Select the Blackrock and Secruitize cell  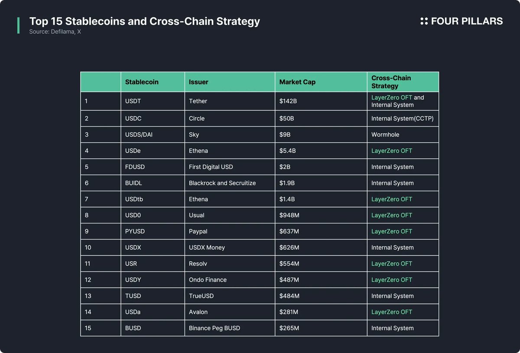tap(222, 183)
